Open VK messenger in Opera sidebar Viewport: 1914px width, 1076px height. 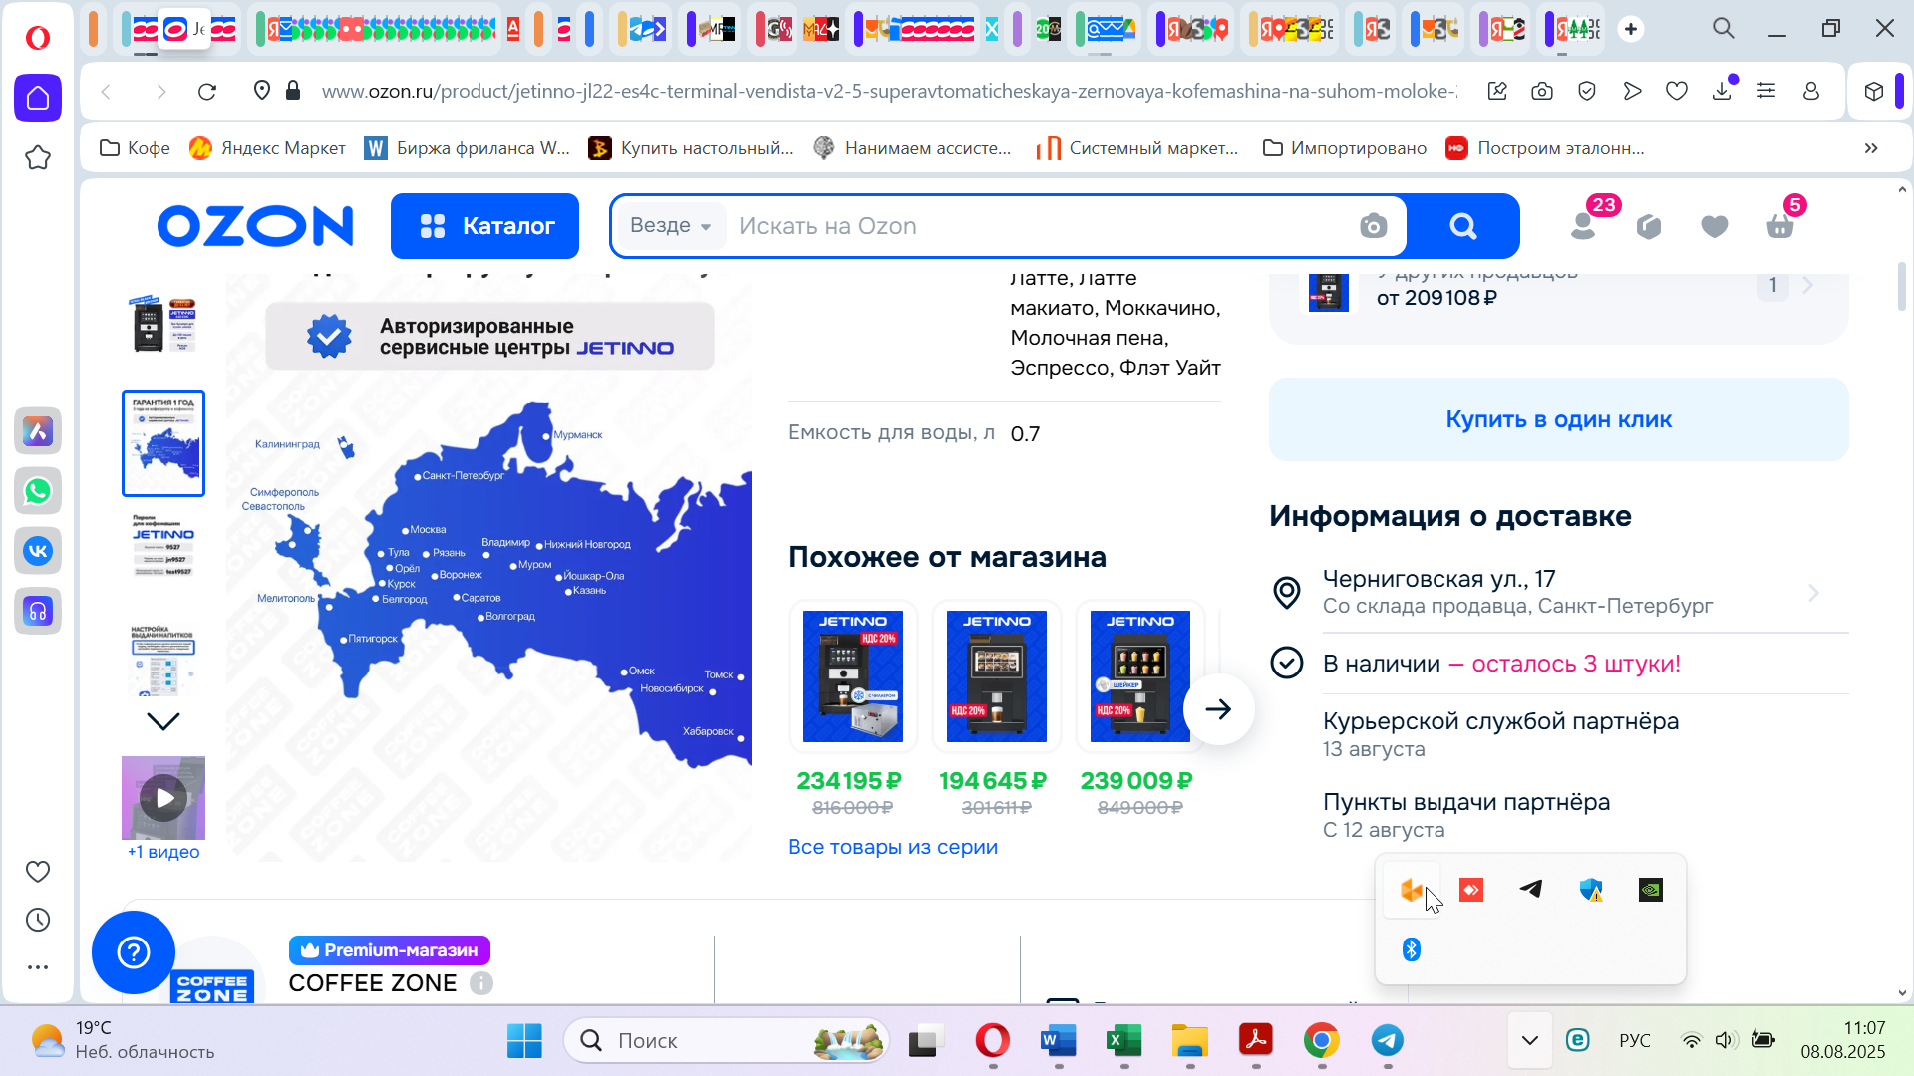tap(38, 551)
